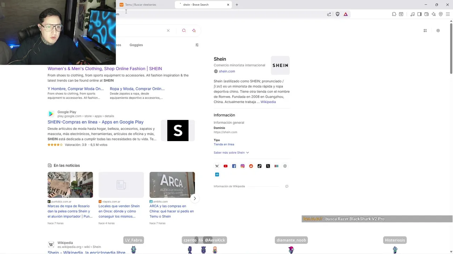Open Brave Shields lion icon

click(x=338, y=14)
